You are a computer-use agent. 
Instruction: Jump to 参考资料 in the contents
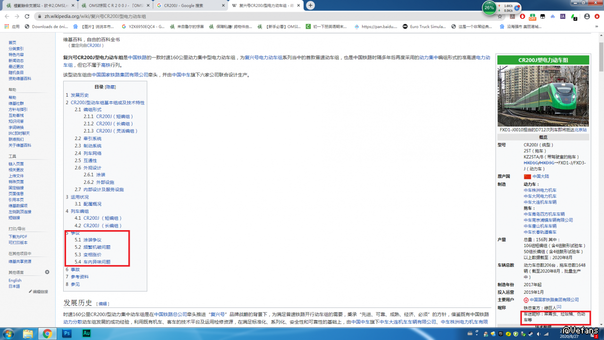click(x=80, y=277)
